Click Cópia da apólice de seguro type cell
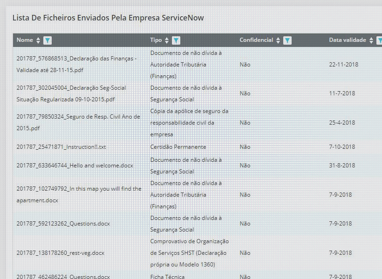382x279 pixels. (189, 123)
